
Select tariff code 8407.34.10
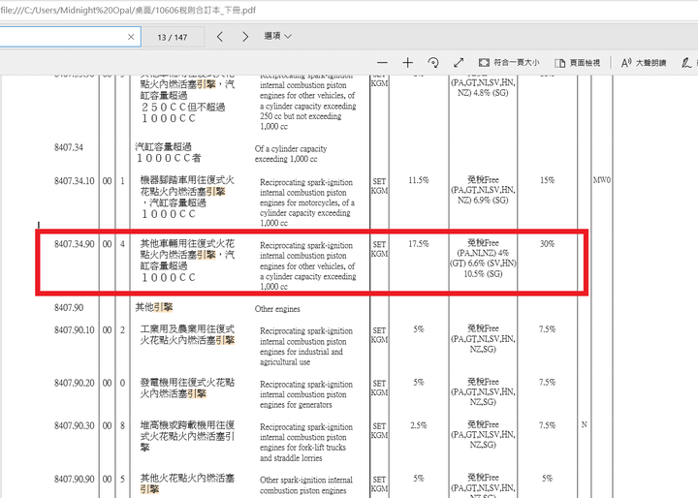click(75, 181)
